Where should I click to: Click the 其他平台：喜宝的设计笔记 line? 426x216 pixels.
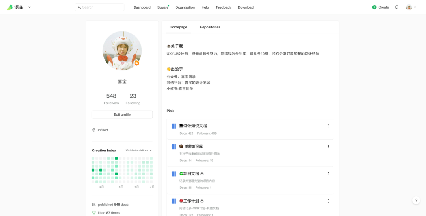[x=188, y=83]
